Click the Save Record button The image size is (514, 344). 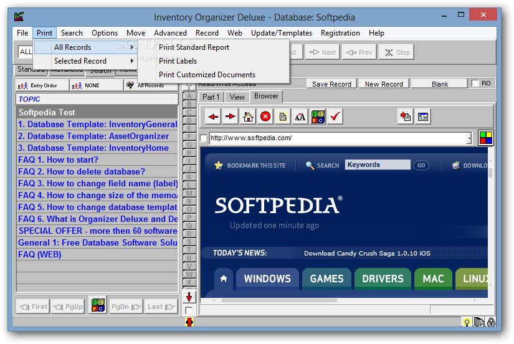331,84
